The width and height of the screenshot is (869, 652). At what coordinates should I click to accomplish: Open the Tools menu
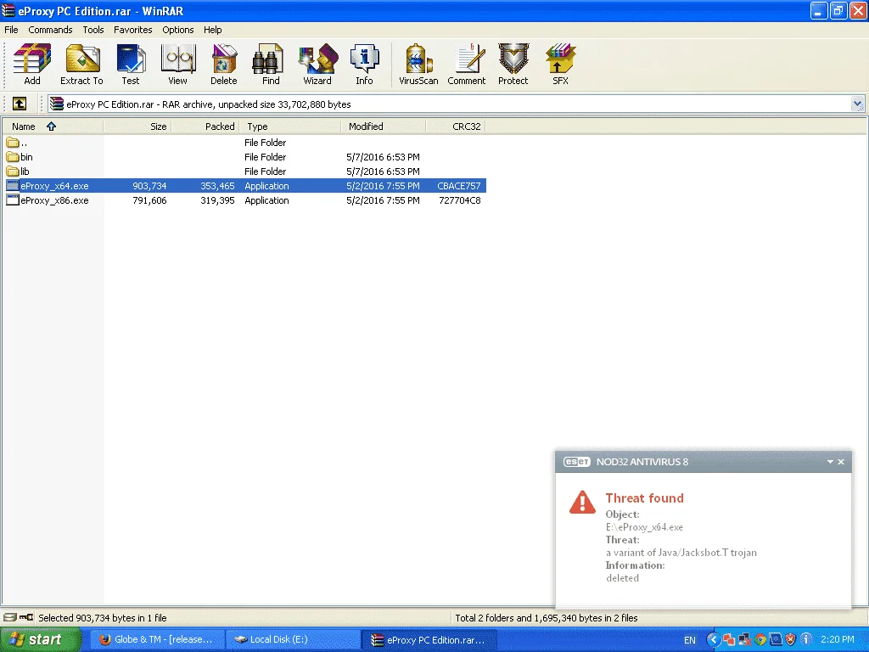(x=93, y=30)
